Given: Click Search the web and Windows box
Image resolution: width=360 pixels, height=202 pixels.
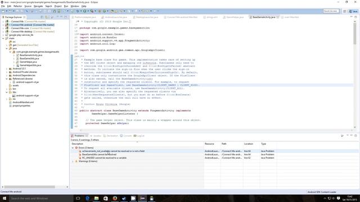Looking at the screenshot, I should tap(41, 198).
